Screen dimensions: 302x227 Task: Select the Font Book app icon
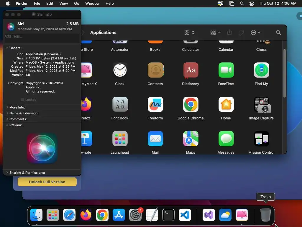[120, 104]
